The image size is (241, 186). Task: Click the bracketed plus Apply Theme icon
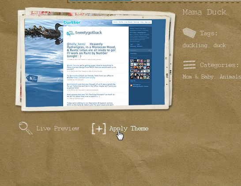click(99, 129)
